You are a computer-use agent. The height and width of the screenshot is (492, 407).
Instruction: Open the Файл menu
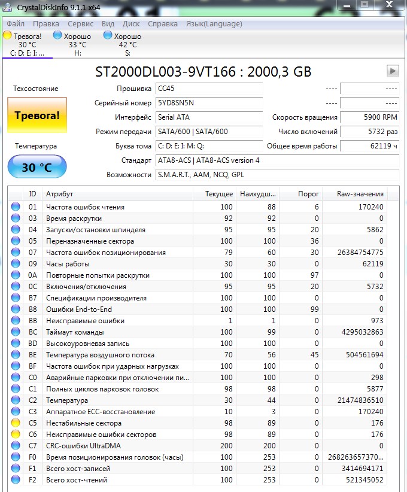coord(16,24)
